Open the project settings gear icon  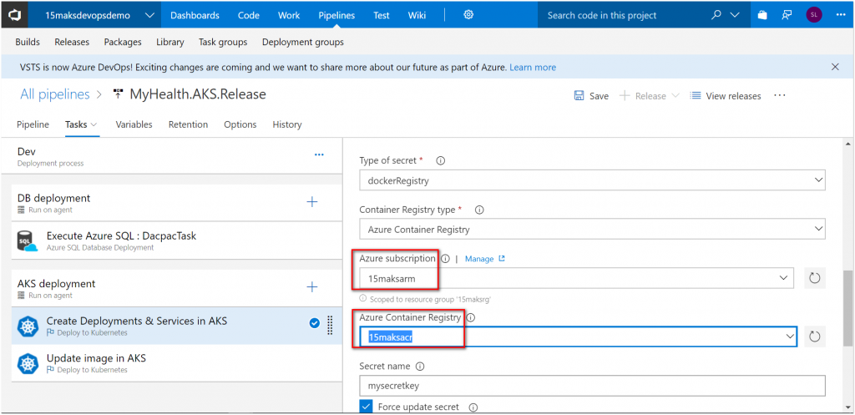coord(468,15)
